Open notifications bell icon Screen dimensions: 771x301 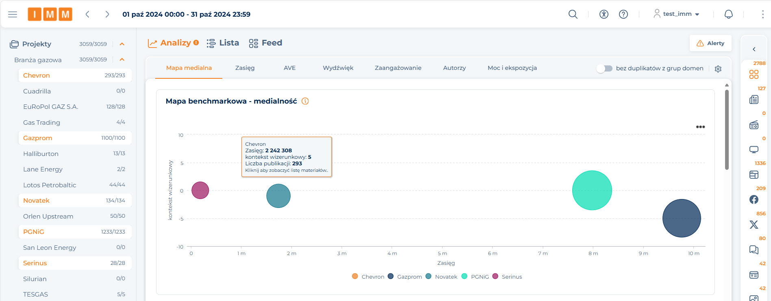[x=729, y=14]
